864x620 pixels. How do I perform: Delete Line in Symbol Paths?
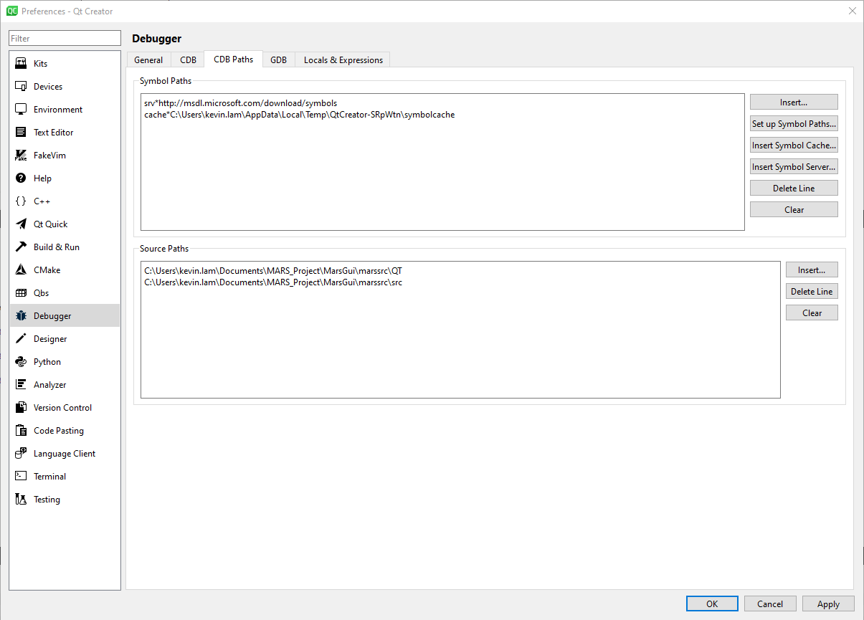tap(794, 188)
